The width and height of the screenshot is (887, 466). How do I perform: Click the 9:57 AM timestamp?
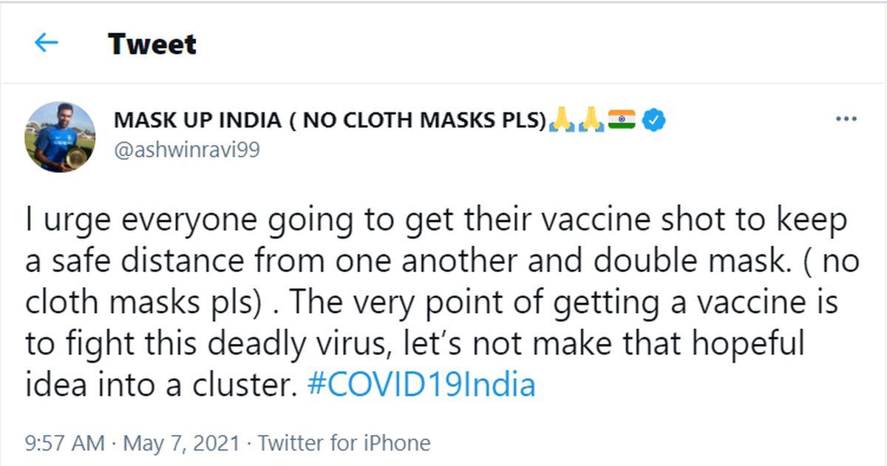(x=65, y=443)
